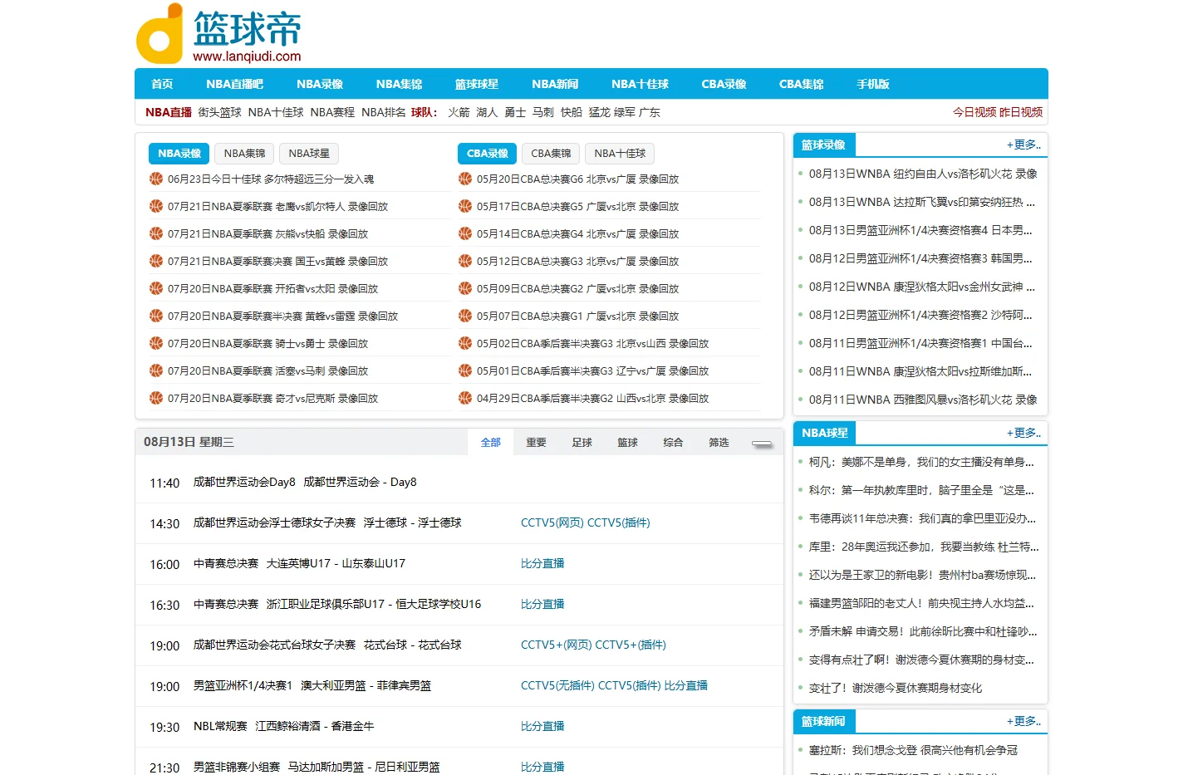The height and width of the screenshot is (775, 1183).
Task: Open 比分直播 for 江西鲸裕清酒 match
Action: 542,726
